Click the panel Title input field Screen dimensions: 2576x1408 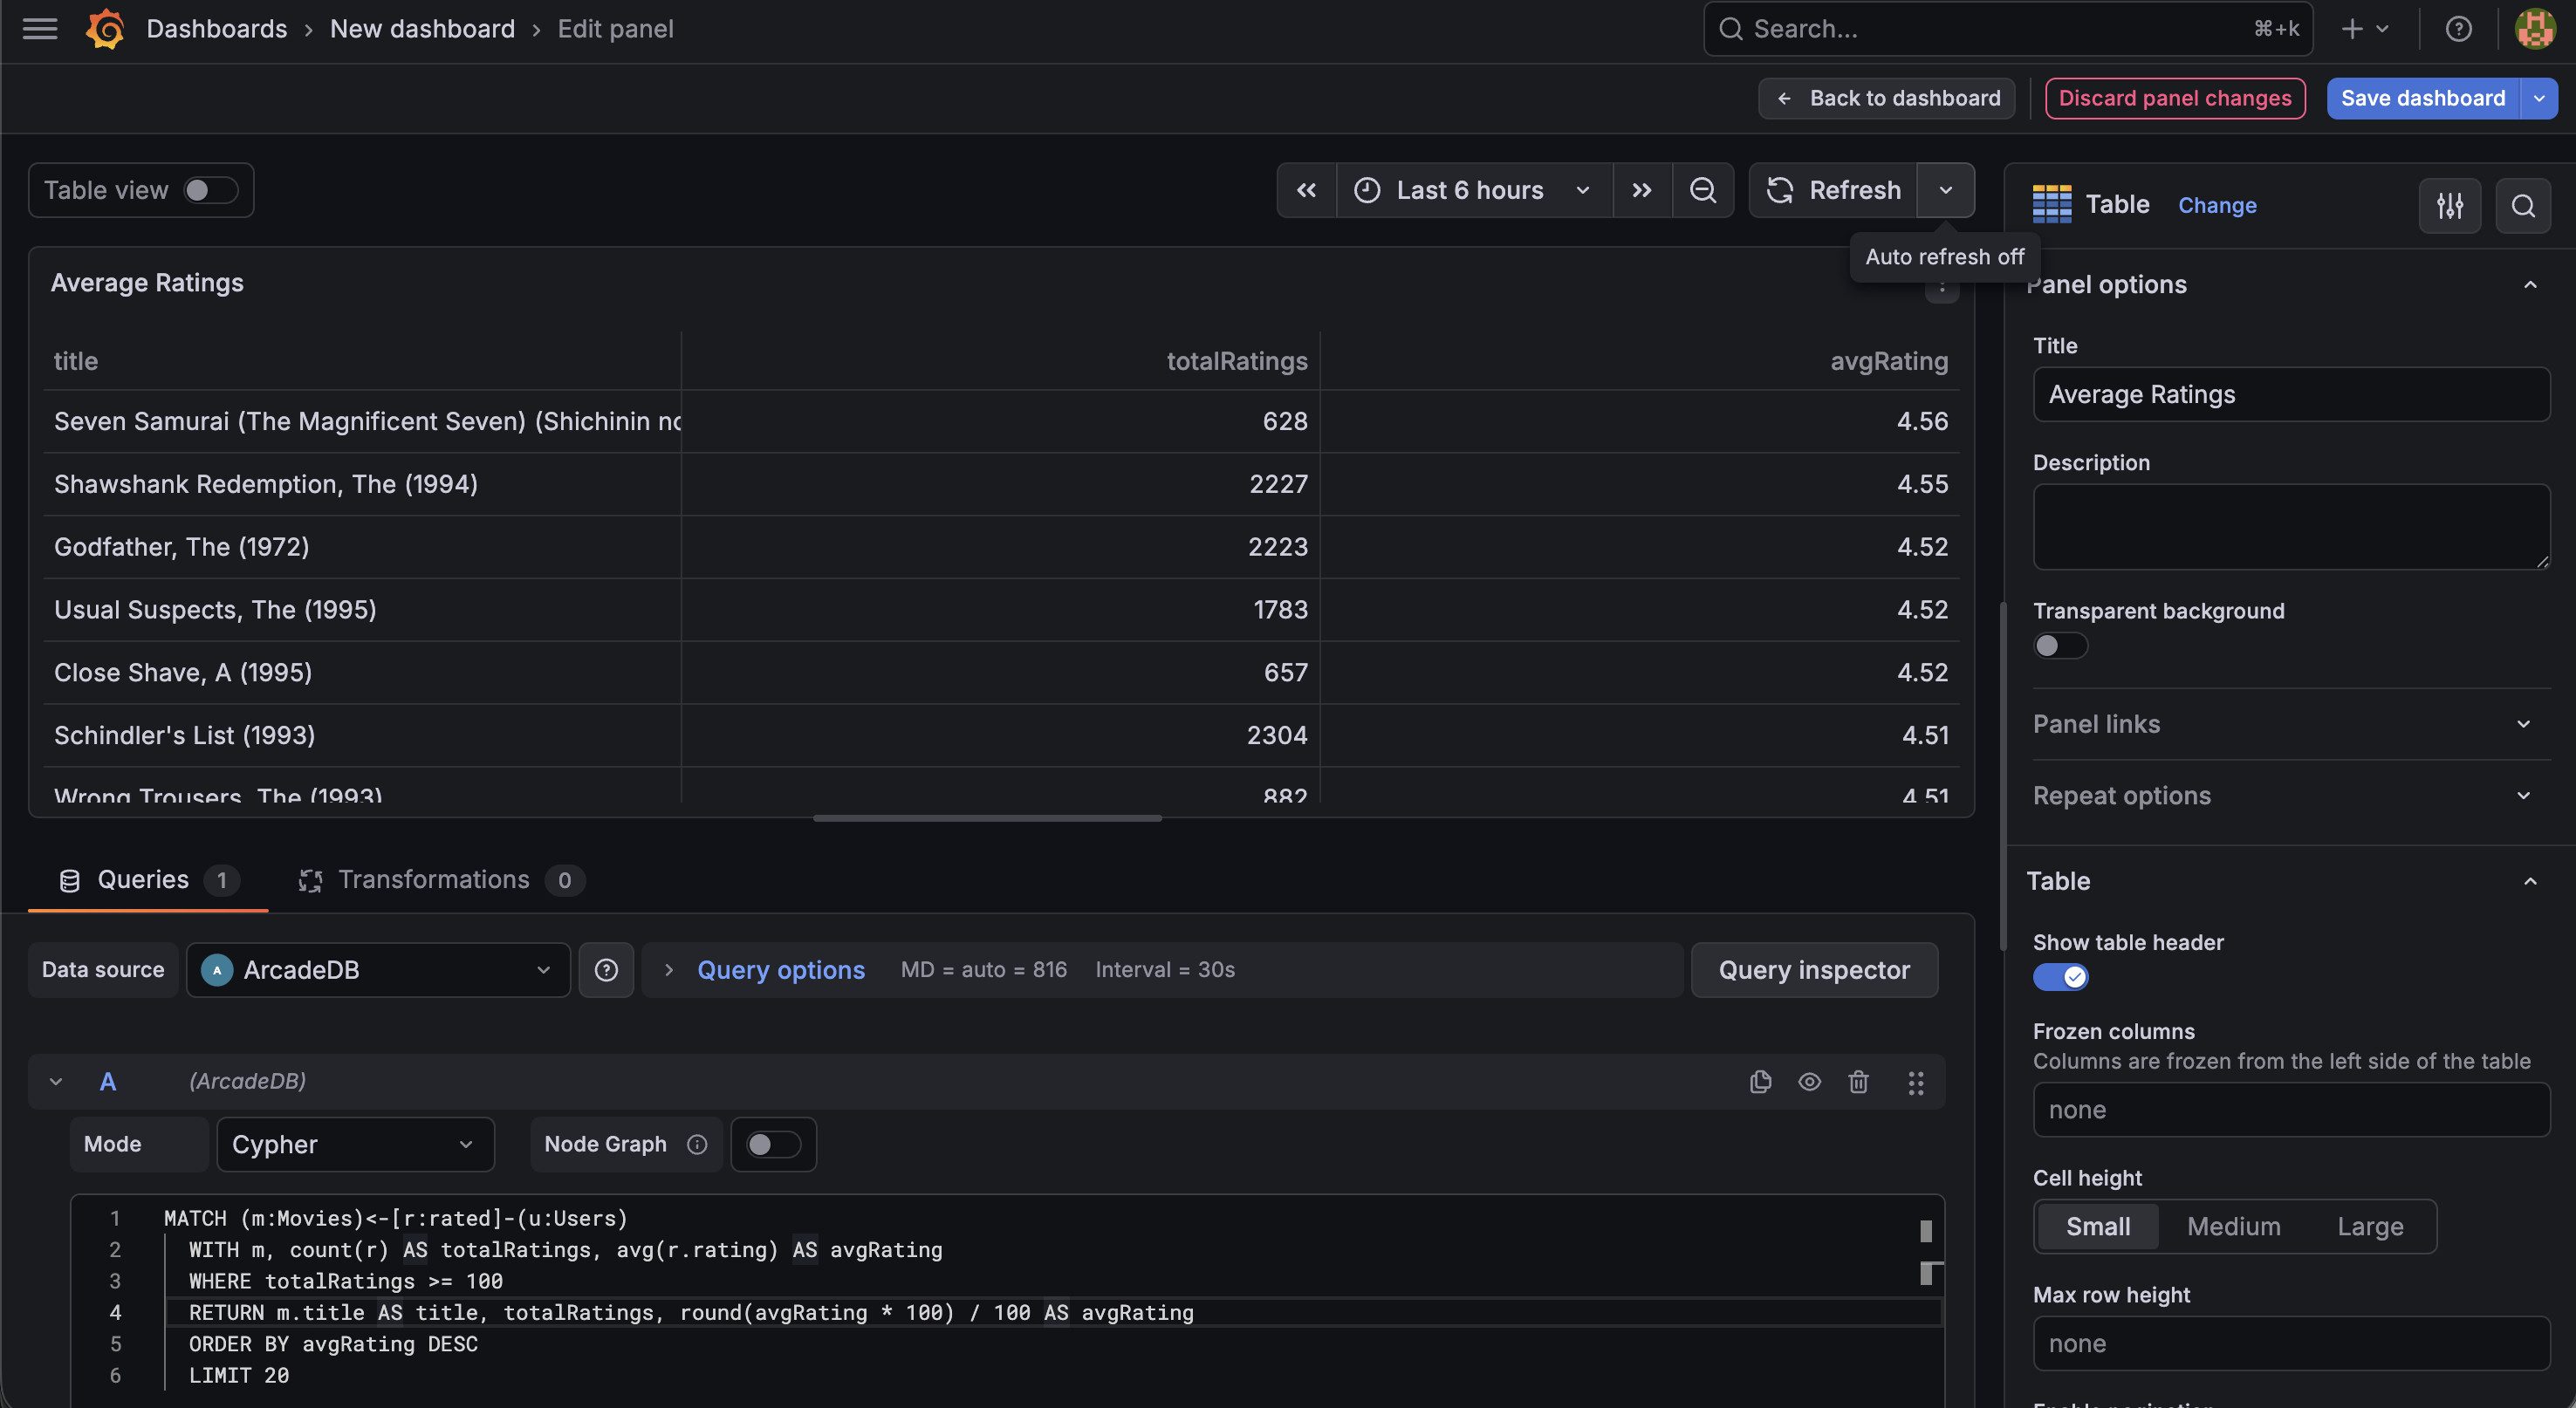pos(2291,394)
